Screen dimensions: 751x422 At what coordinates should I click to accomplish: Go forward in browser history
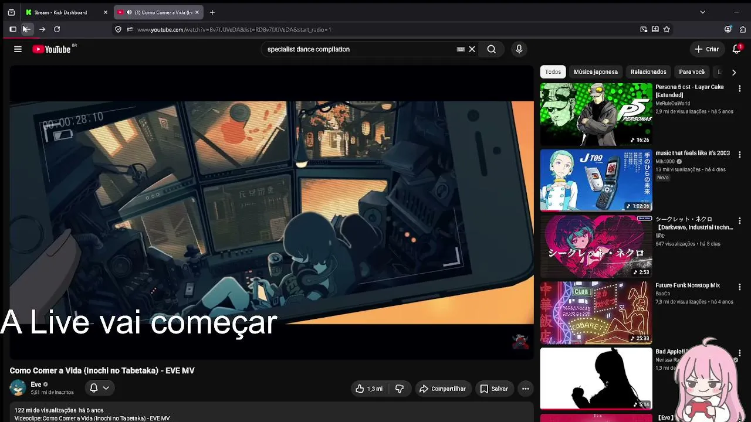42,29
